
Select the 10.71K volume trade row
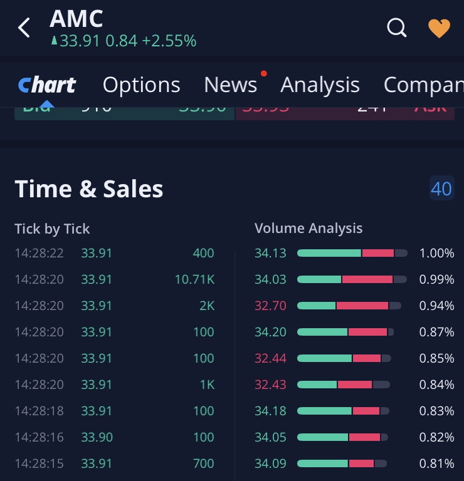point(114,279)
